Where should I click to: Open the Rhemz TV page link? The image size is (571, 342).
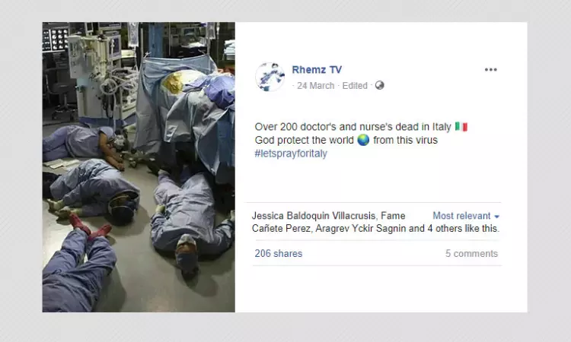(x=317, y=69)
